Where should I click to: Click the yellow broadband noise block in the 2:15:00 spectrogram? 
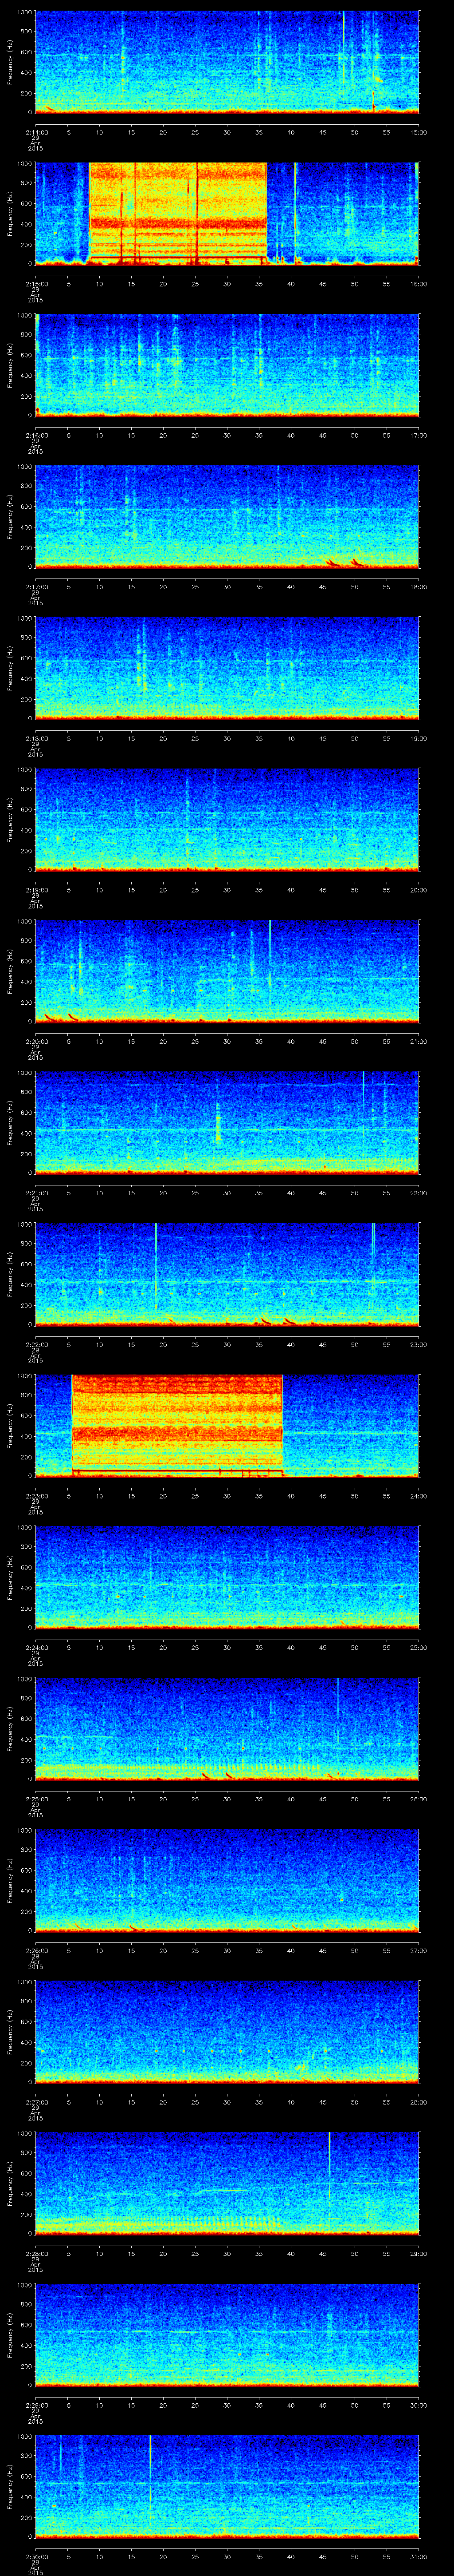tap(178, 213)
